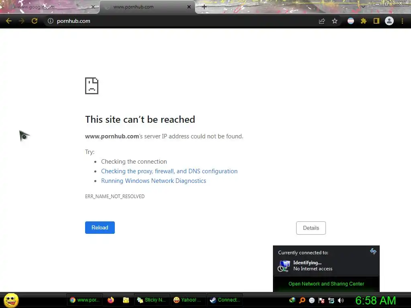411x308 pixels.
Task: Click the download manager globe tray icon
Action: point(292,300)
